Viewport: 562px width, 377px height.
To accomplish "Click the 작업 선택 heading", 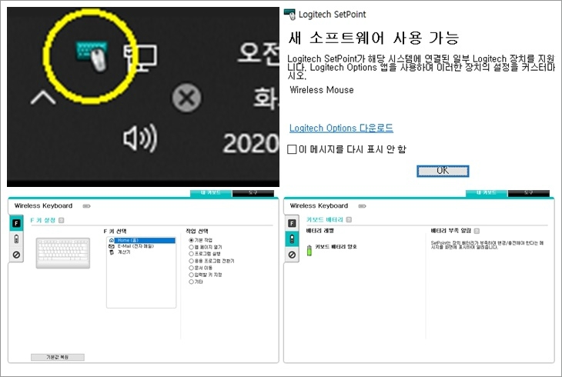I will (197, 231).
